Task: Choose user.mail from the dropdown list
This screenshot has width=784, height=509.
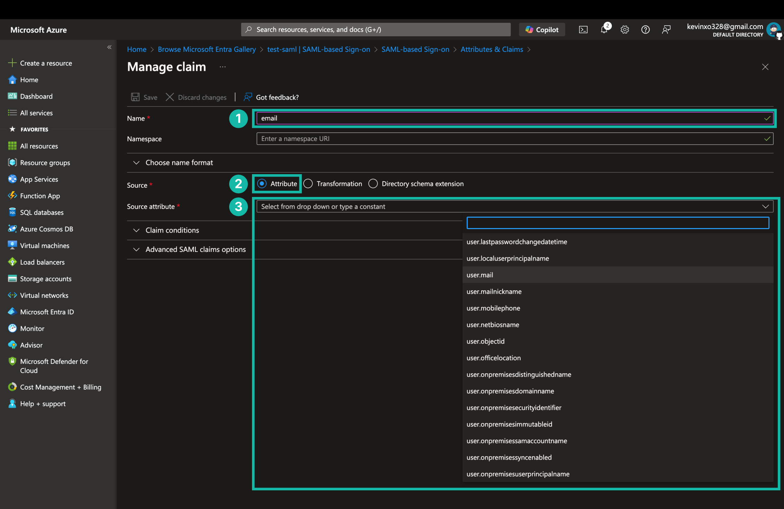Action: (618, 275)
